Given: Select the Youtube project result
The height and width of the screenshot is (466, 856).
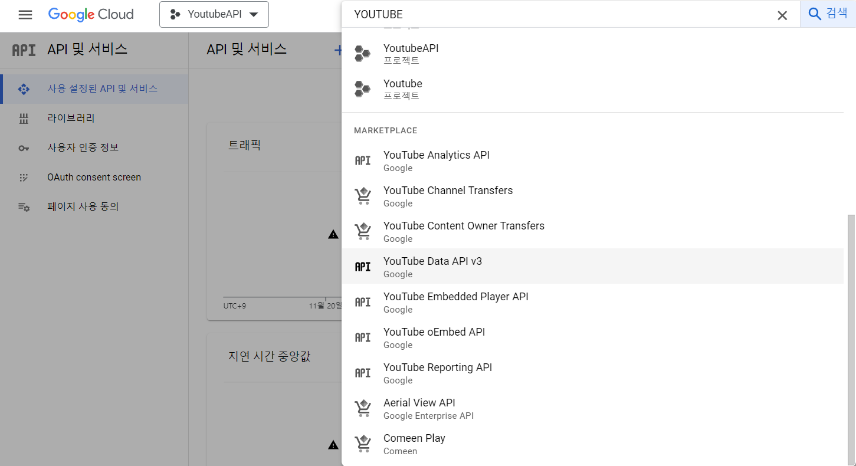Looking at the screenshot, I should coord(593,89).
